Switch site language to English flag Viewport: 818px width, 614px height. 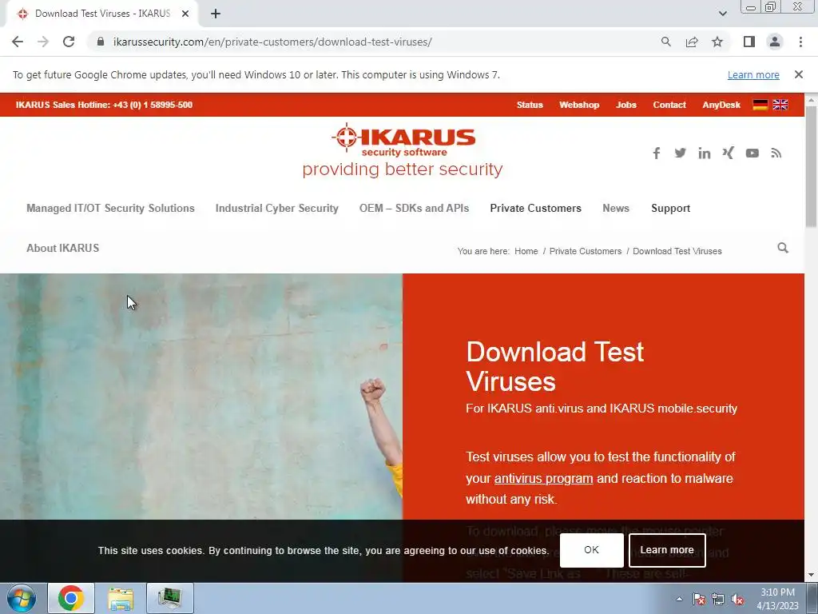click(780, 105)
